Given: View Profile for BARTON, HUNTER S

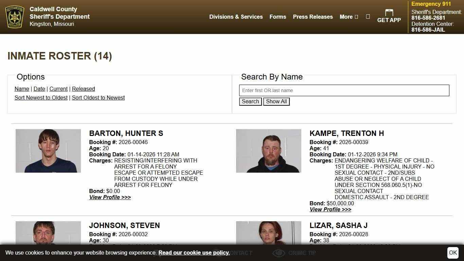Looking at the screenshot, I should 110,197.
